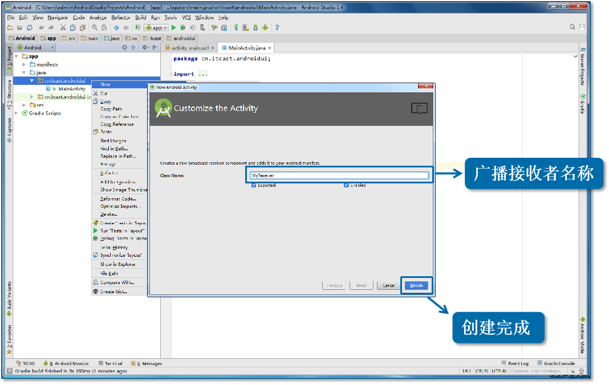
Task: Open the Terminal tool window
Action: point(111,363)
